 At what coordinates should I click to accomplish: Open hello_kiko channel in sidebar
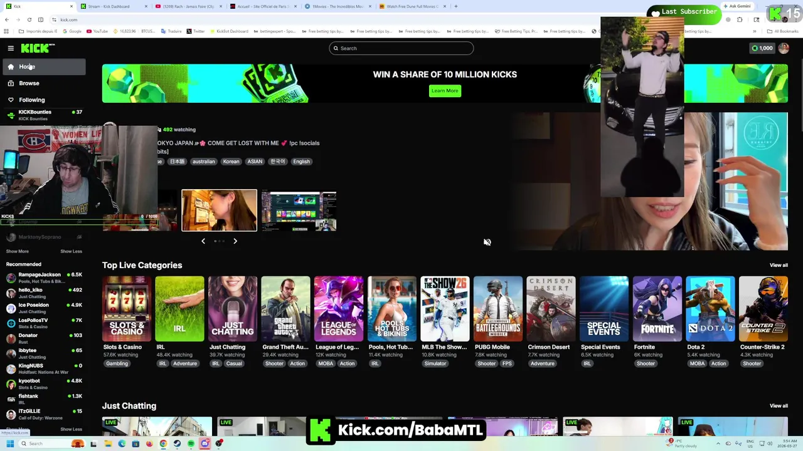pos(44,293)
